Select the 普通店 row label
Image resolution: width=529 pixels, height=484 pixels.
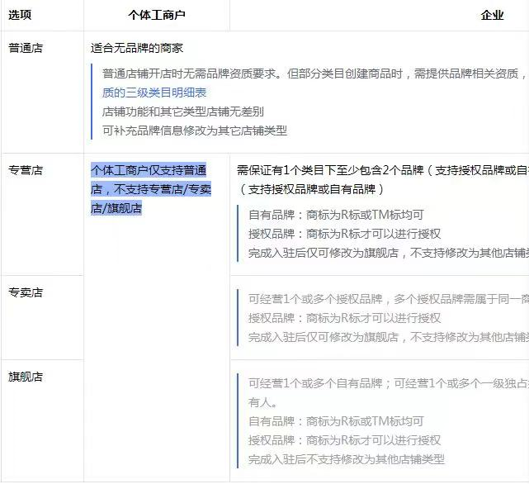[26, 48]
